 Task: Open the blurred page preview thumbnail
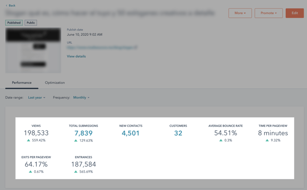(33, 50)
